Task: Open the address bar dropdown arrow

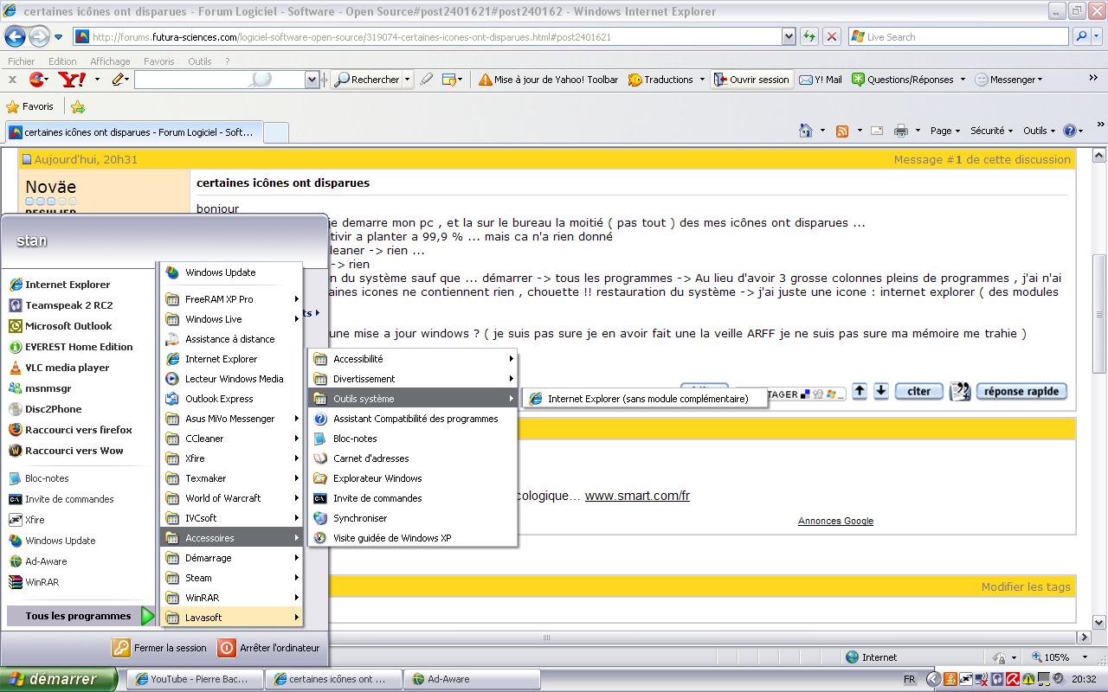Action: (x=789, y=36)
